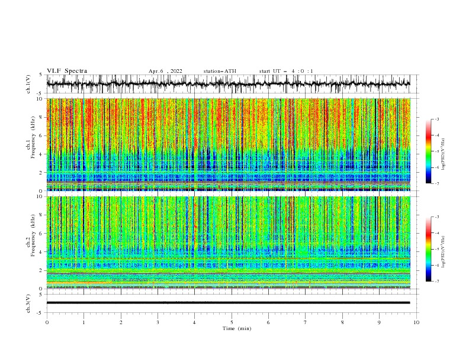The width and height of the screenshot is (469, 362).
Task: Click the "-3" tick on ch.2 colorbar
Action: 437,217
